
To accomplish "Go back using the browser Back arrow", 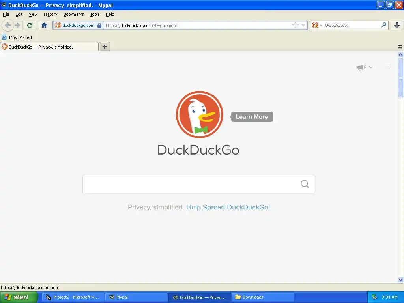I will [8, 25].
